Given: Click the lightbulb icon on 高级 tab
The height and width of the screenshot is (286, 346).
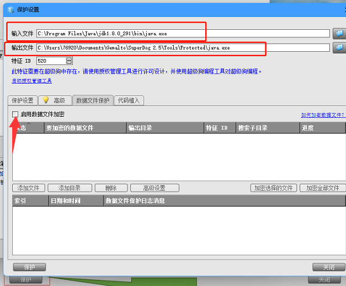Looking at the screenshot, I should (x=46, y=100).
